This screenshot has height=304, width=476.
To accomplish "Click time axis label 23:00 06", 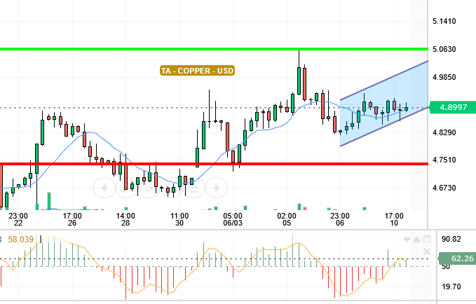I will point(340,219).
